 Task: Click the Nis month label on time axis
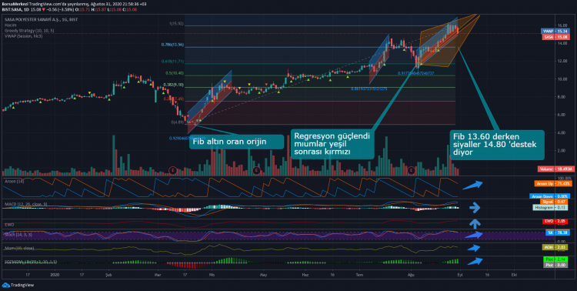tap(212, 275)
